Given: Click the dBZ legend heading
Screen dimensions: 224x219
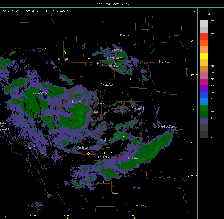Looking at the screenshot, I should point(210,14).
